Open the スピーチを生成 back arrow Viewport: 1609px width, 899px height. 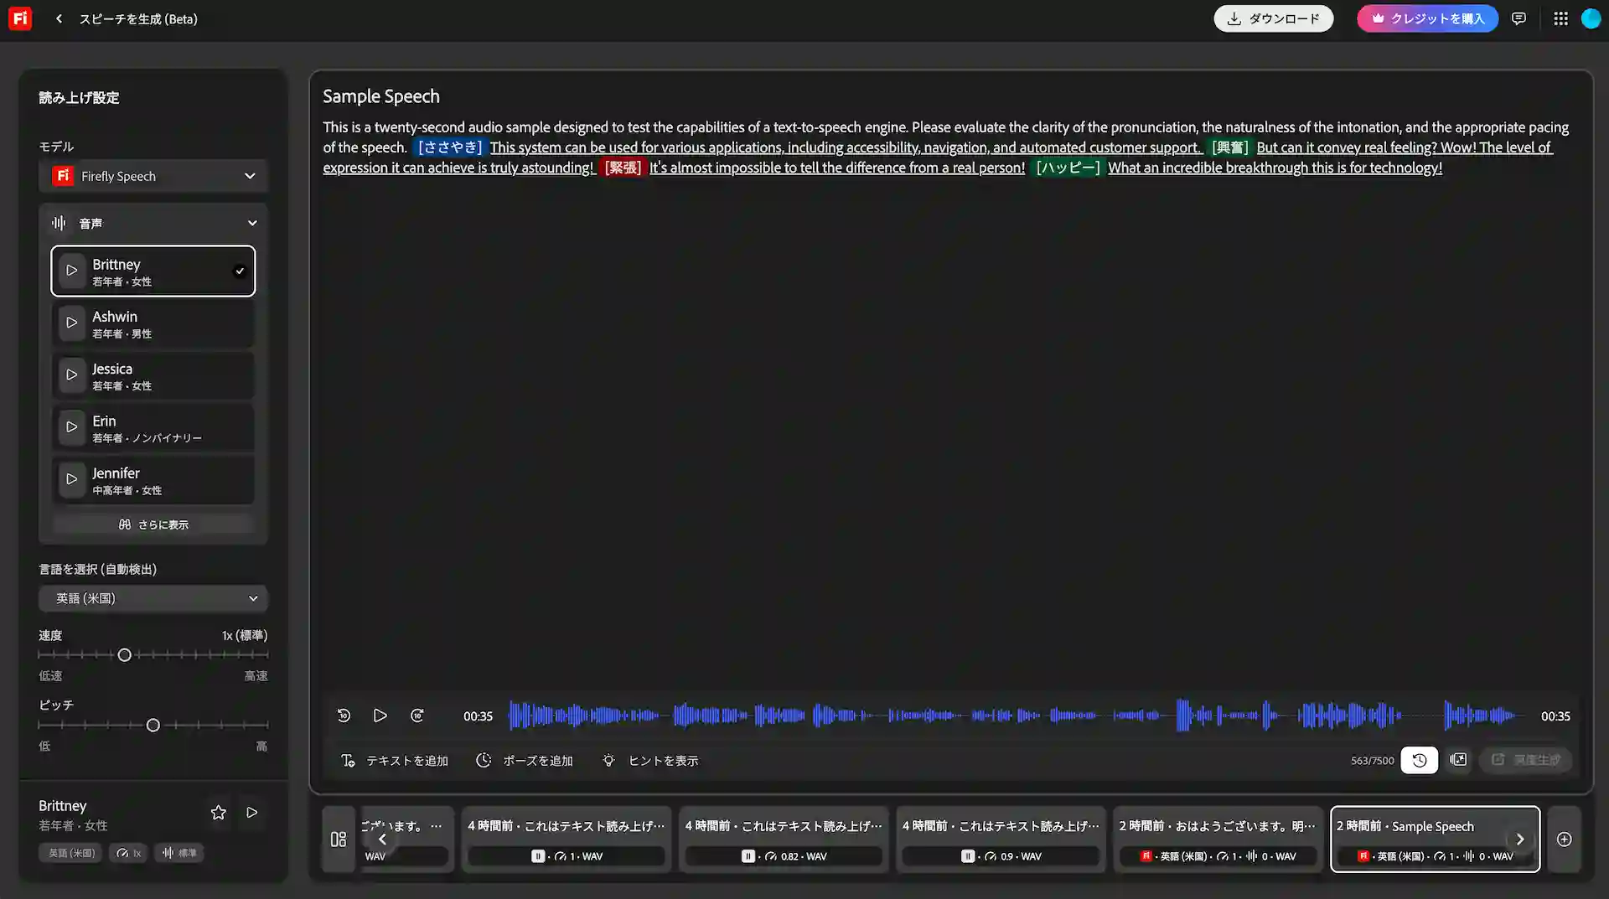(58, 18)
